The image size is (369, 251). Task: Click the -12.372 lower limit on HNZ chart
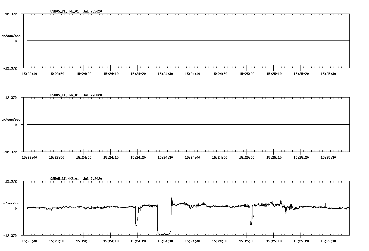10,236
